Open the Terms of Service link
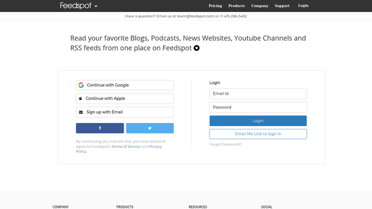 [x=126, y=146]
